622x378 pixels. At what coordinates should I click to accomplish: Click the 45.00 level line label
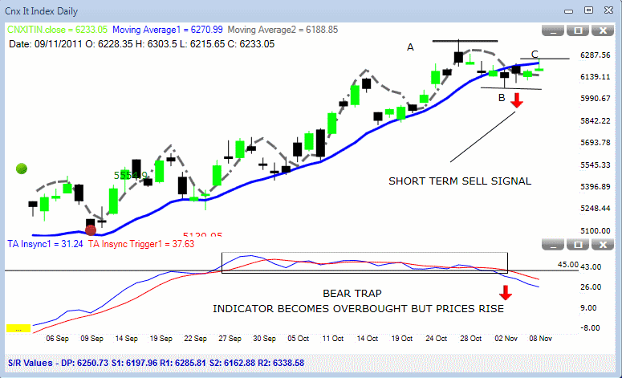click(x=568, y=265)
